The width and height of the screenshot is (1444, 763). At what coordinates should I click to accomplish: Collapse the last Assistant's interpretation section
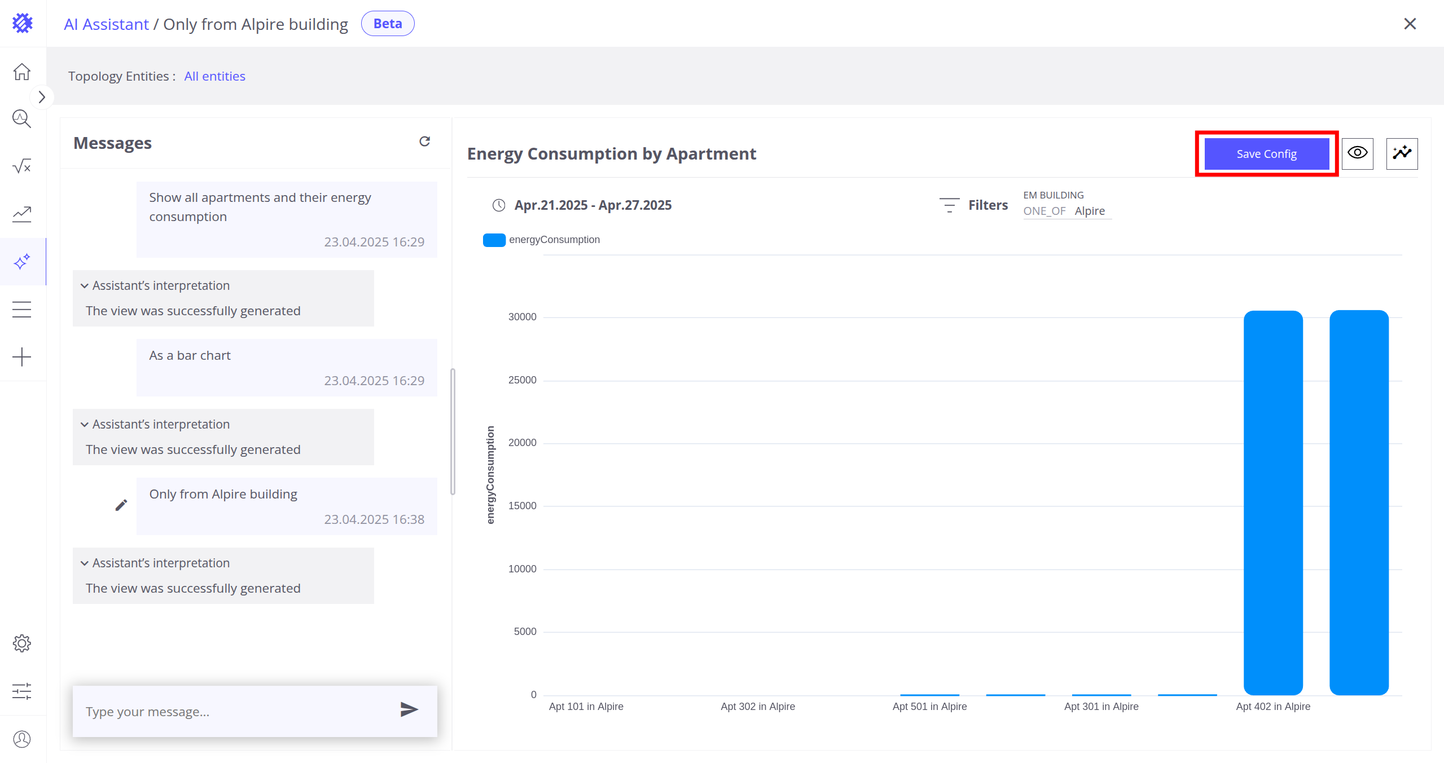pos(85,563)
